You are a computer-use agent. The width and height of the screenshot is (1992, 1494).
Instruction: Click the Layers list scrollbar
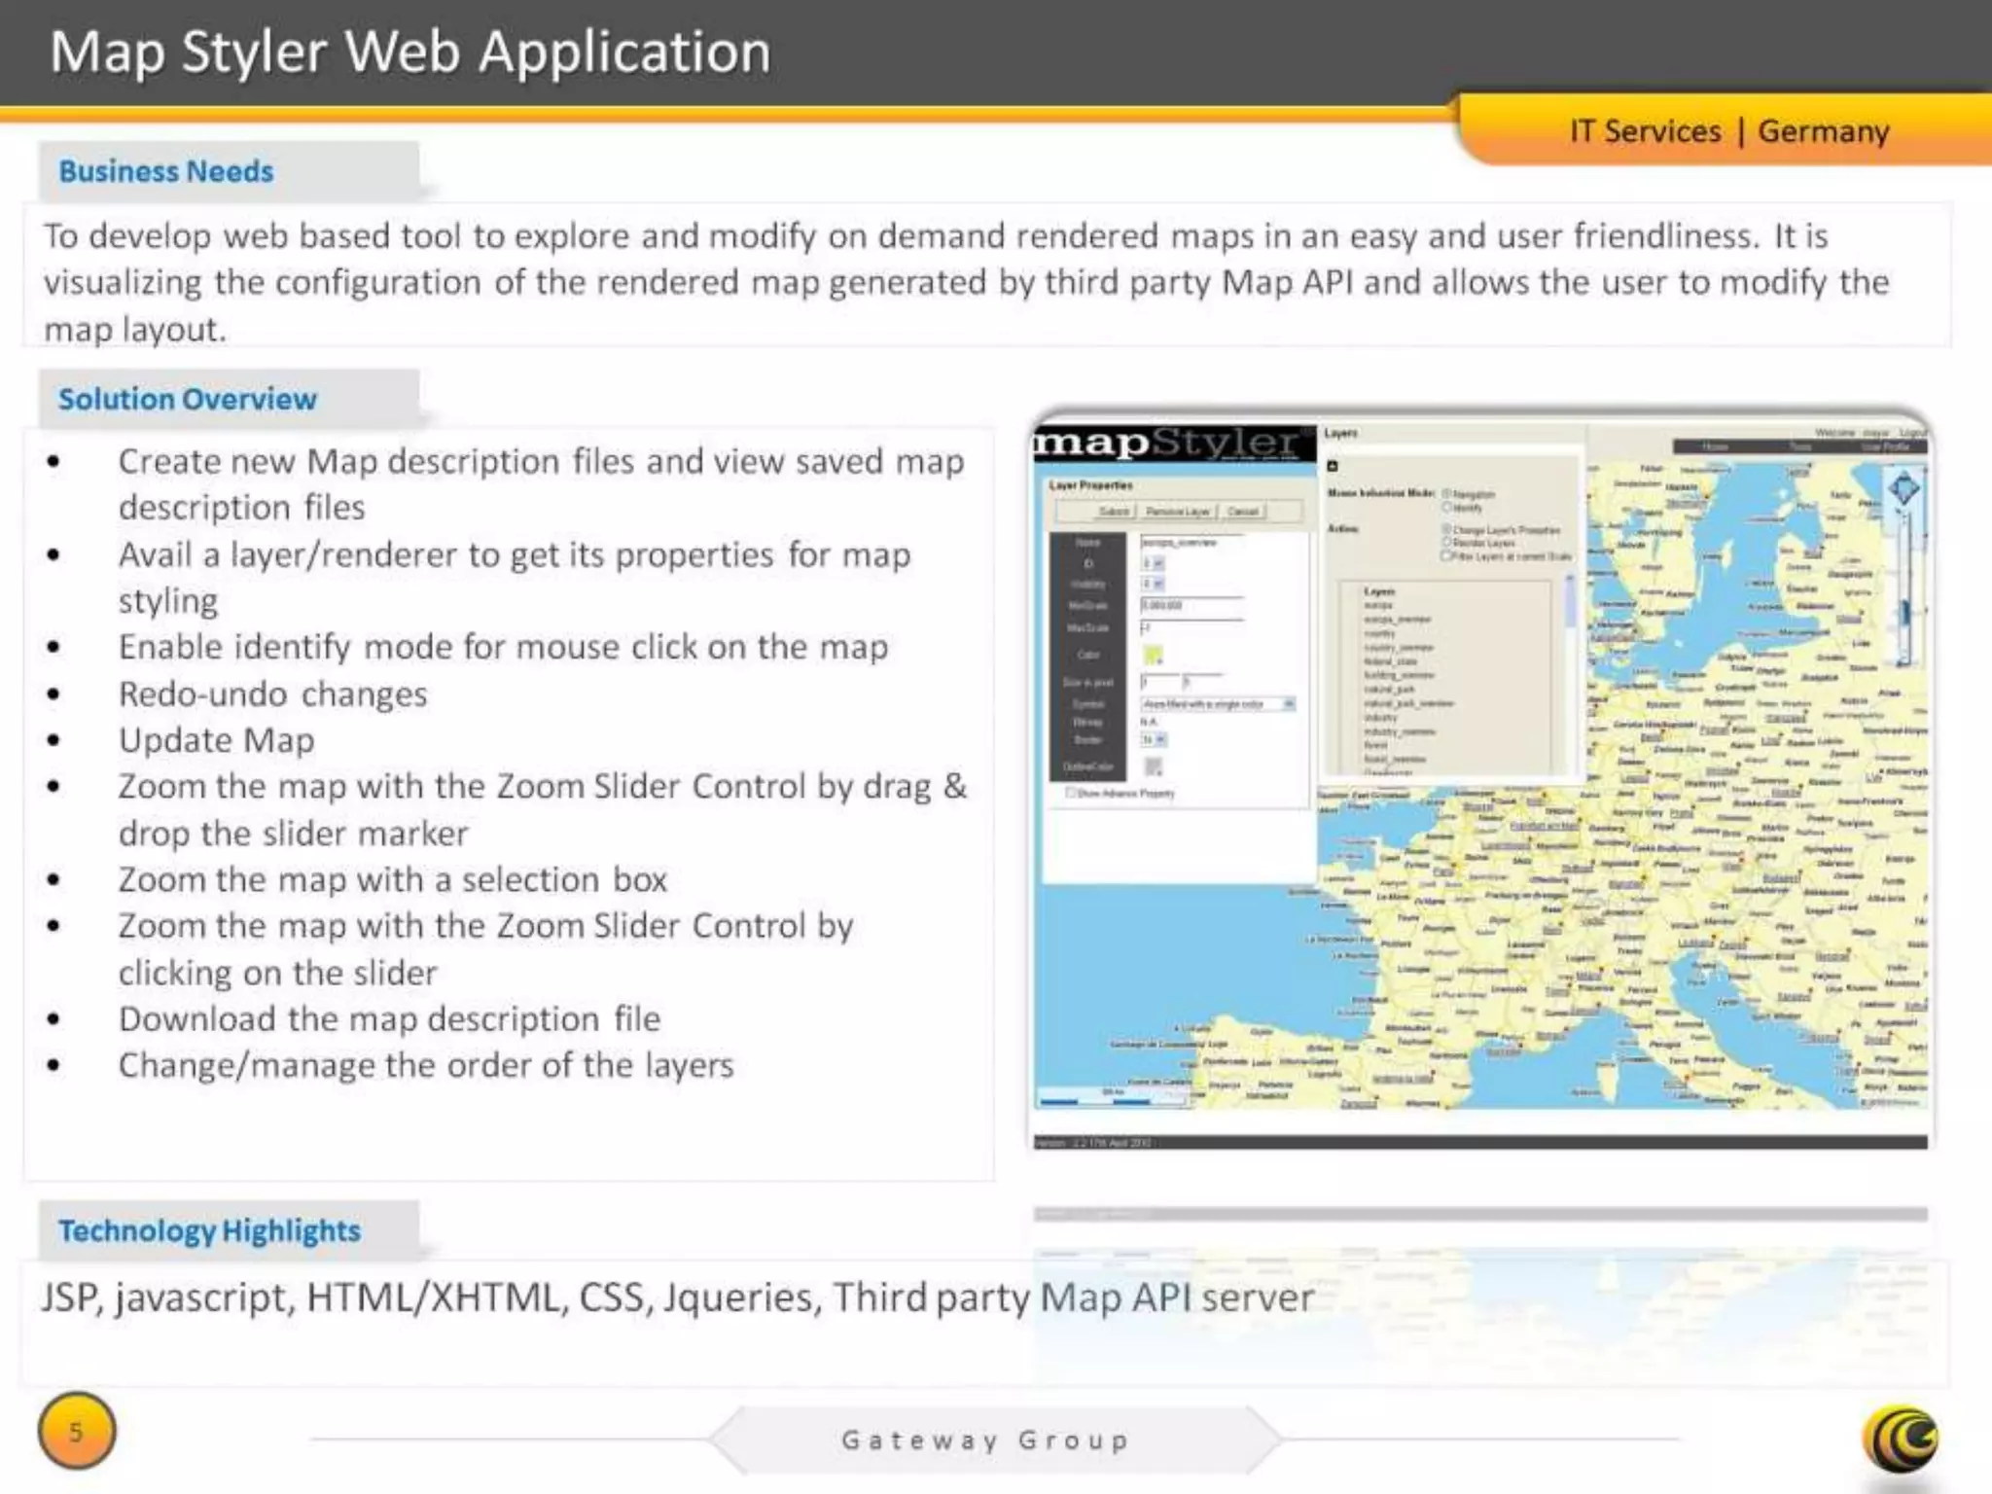1570,674
